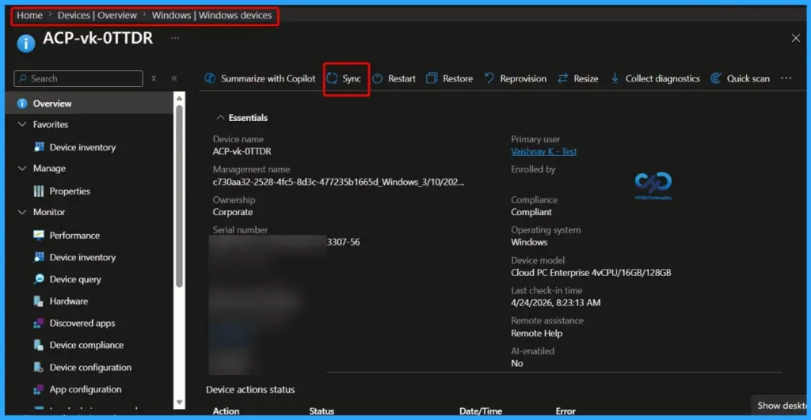Open primary user Vaishnav K - Test
Image resolution: width=811 pixels, height=420 pixels.
[x=543, y=151]
